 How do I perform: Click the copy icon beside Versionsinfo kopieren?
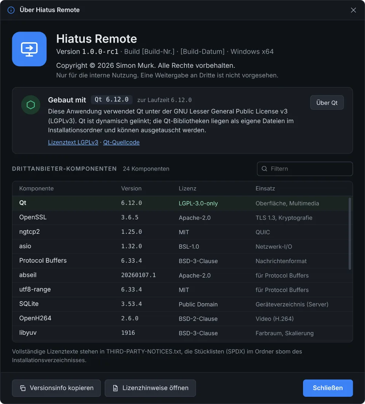click(x=23, y=388)
